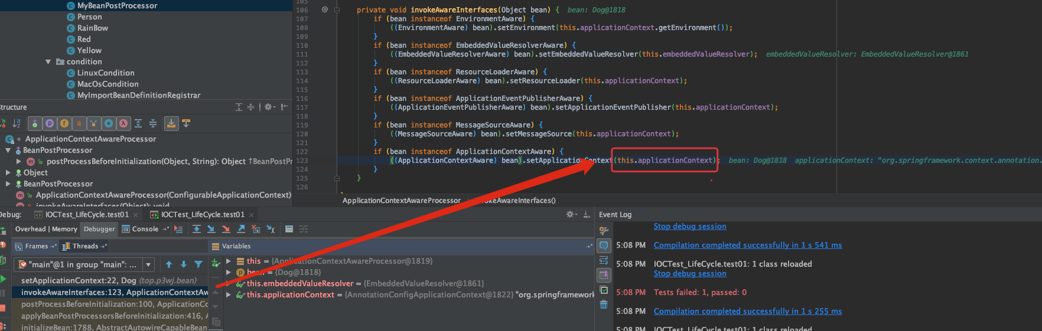
Task: Select frame applyBeanPostProcessorsBeforeInitialization:416
Action: pyautogui.click(x=109, y=316)
